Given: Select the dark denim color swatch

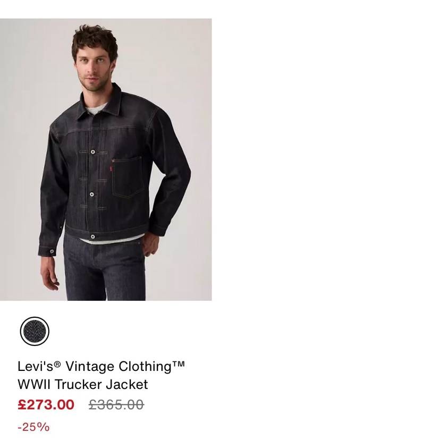Looking at the screenshot, I should 35,331.
